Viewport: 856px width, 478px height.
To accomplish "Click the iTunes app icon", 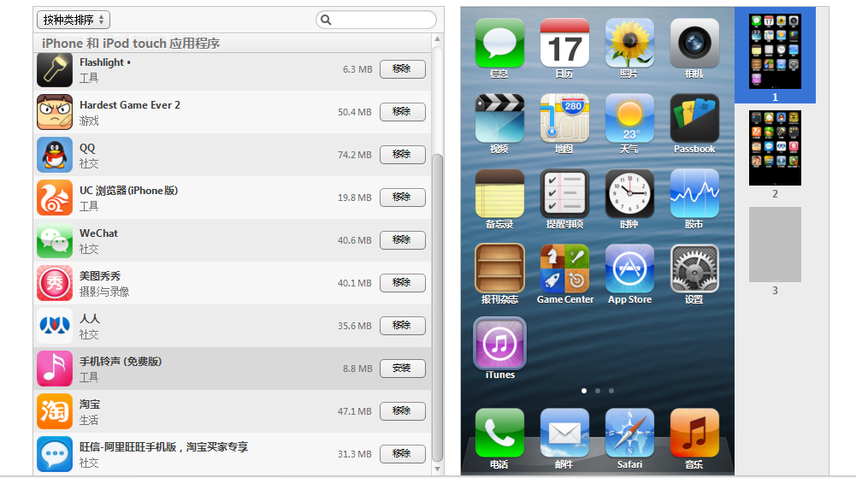I will pyautogui.click(x=499, y=344).
